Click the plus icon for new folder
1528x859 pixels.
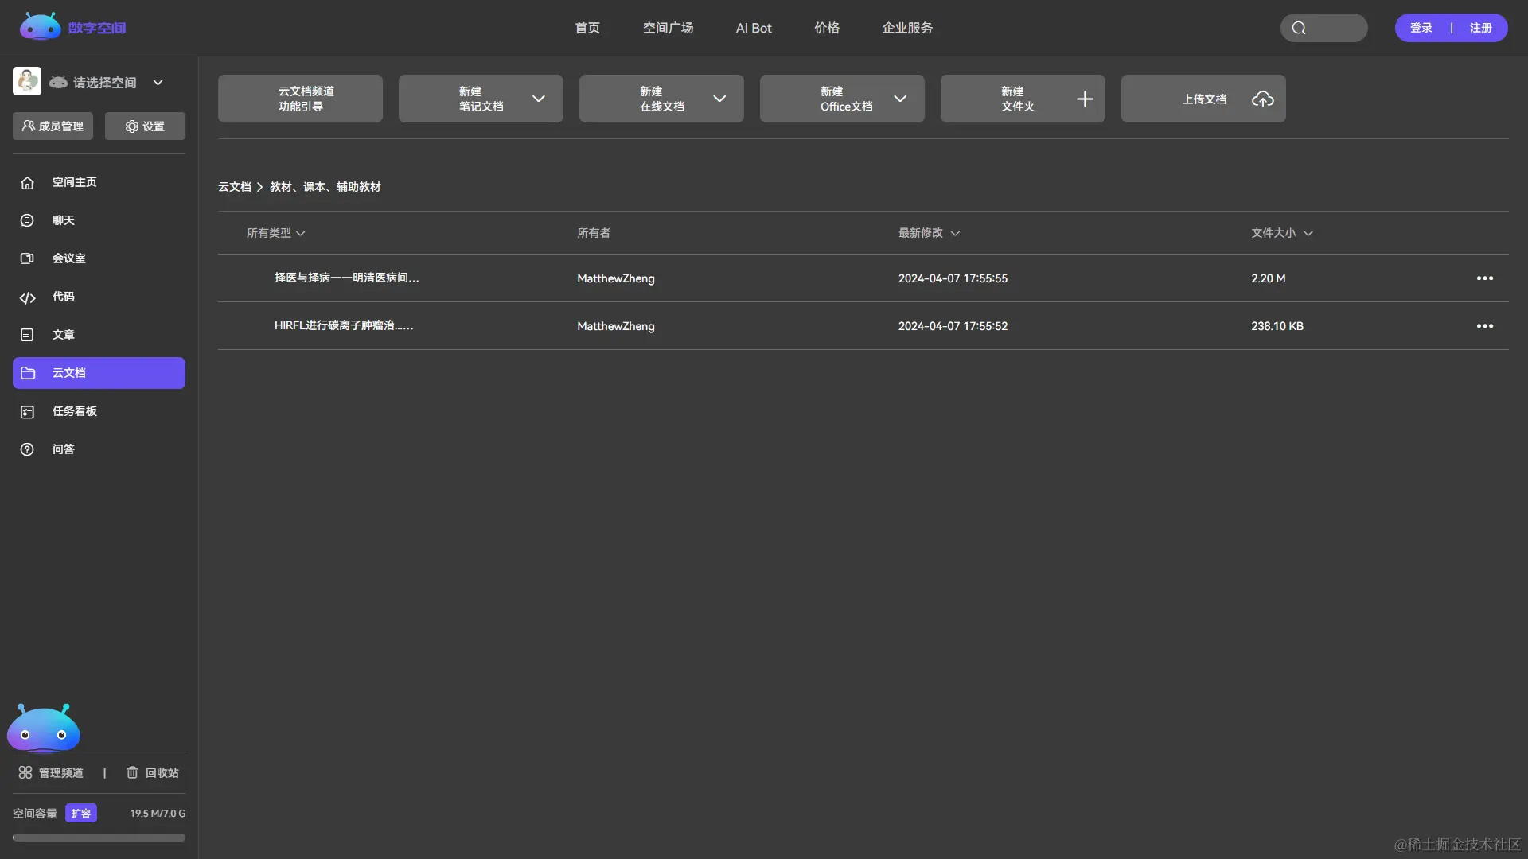1084,99
